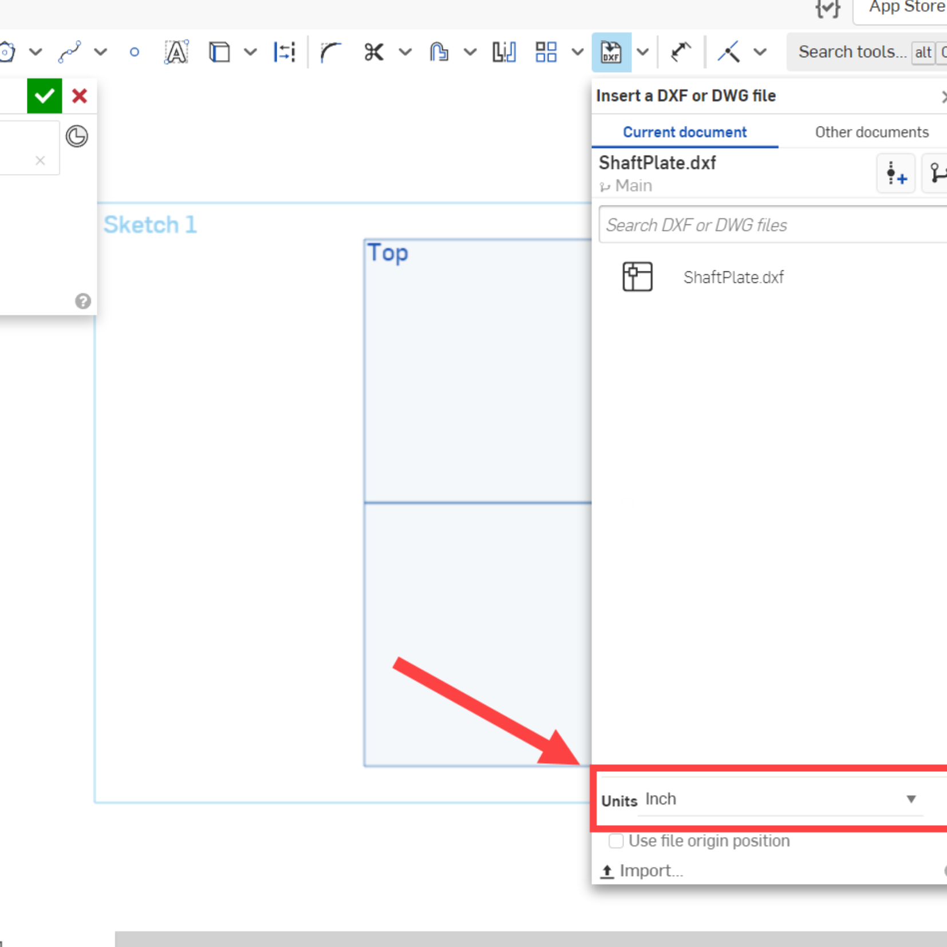Viewport: 947px width, 947px height.
Task: Expand the constraints dropdown arrow
Action: click(760, 52)
